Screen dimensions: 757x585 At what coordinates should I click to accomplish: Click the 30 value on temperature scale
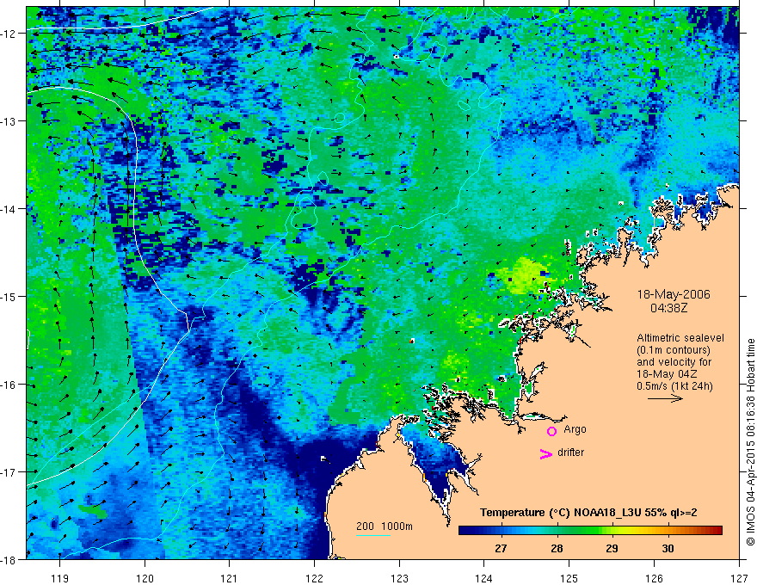668,548
